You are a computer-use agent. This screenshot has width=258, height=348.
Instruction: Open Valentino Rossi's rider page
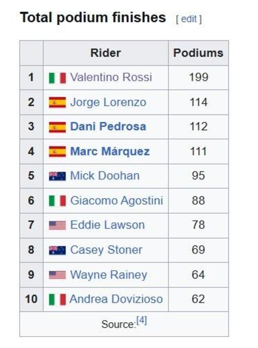111,78
